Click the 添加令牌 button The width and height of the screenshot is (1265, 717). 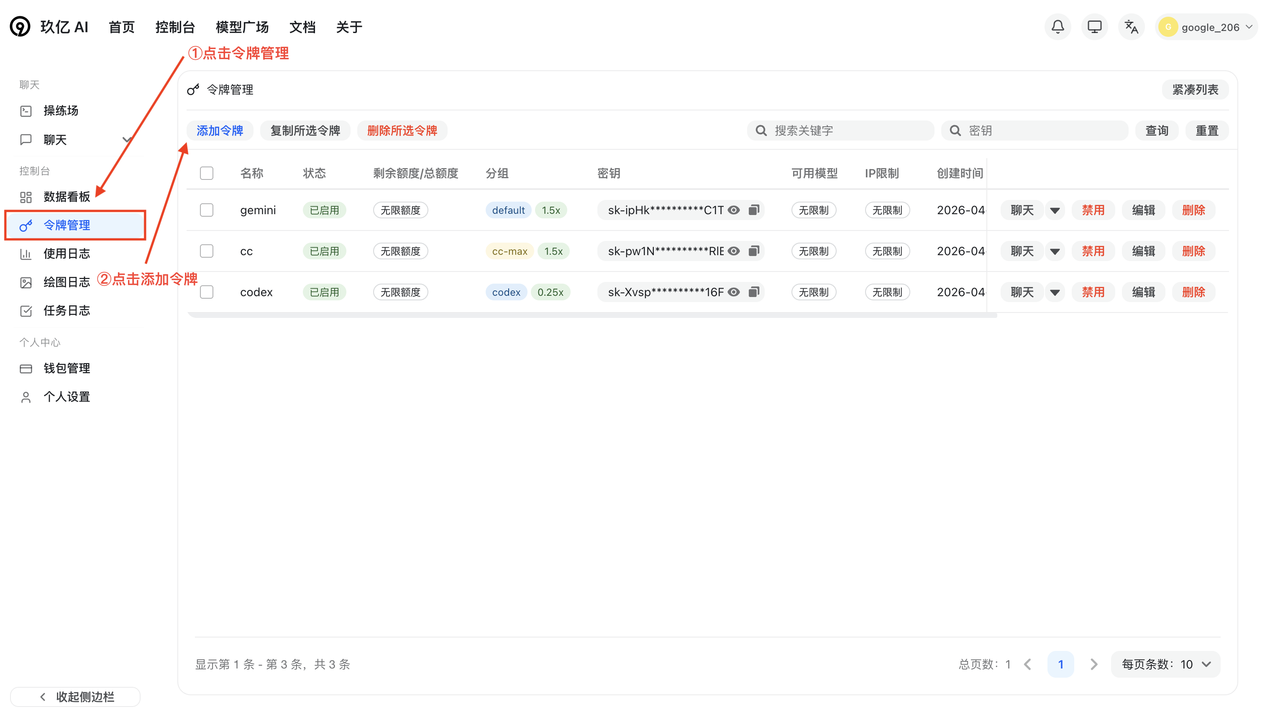click(x=220, y=131)
